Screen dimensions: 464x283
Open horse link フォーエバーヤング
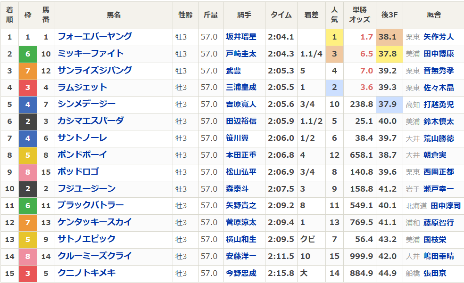pos(95,37)
